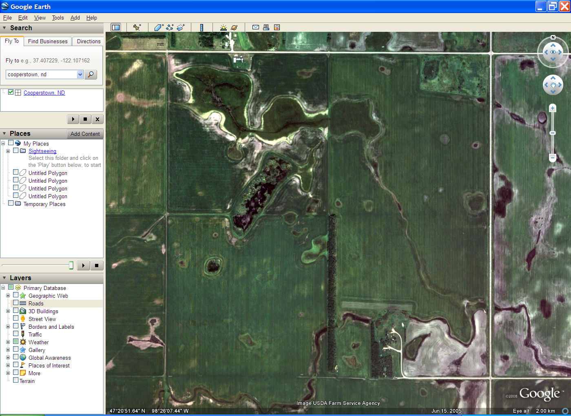Check the Gallery layer checkbox

15,349
